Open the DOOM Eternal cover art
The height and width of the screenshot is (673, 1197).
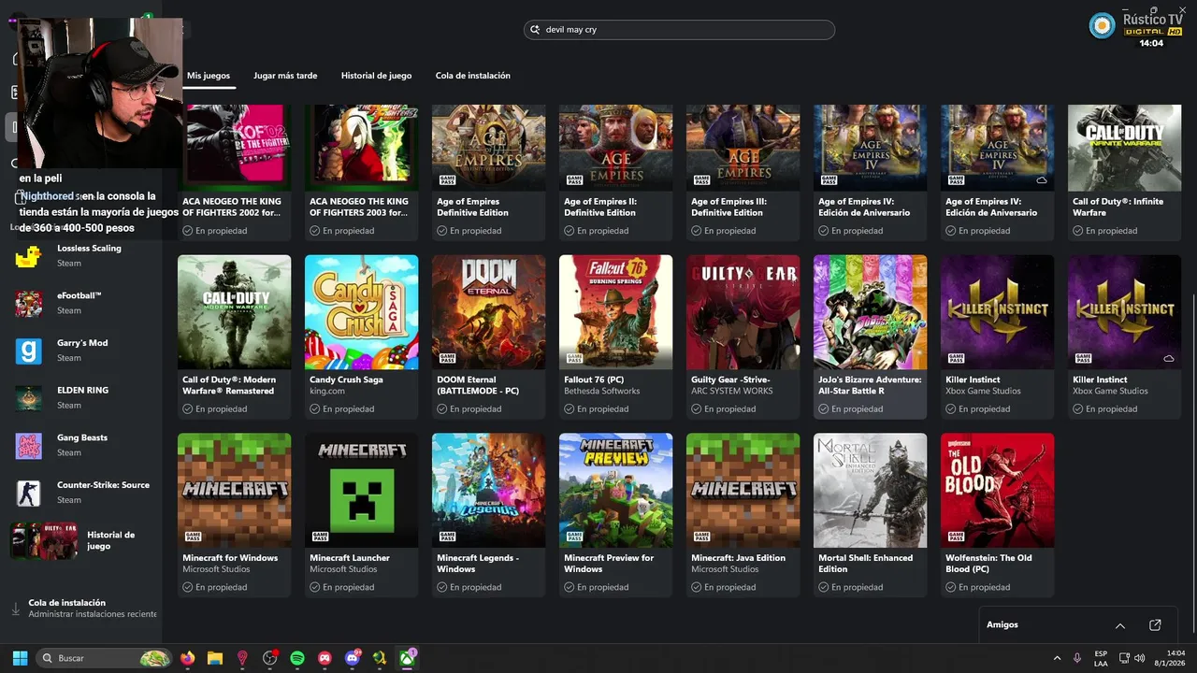(x=488, y=312)
